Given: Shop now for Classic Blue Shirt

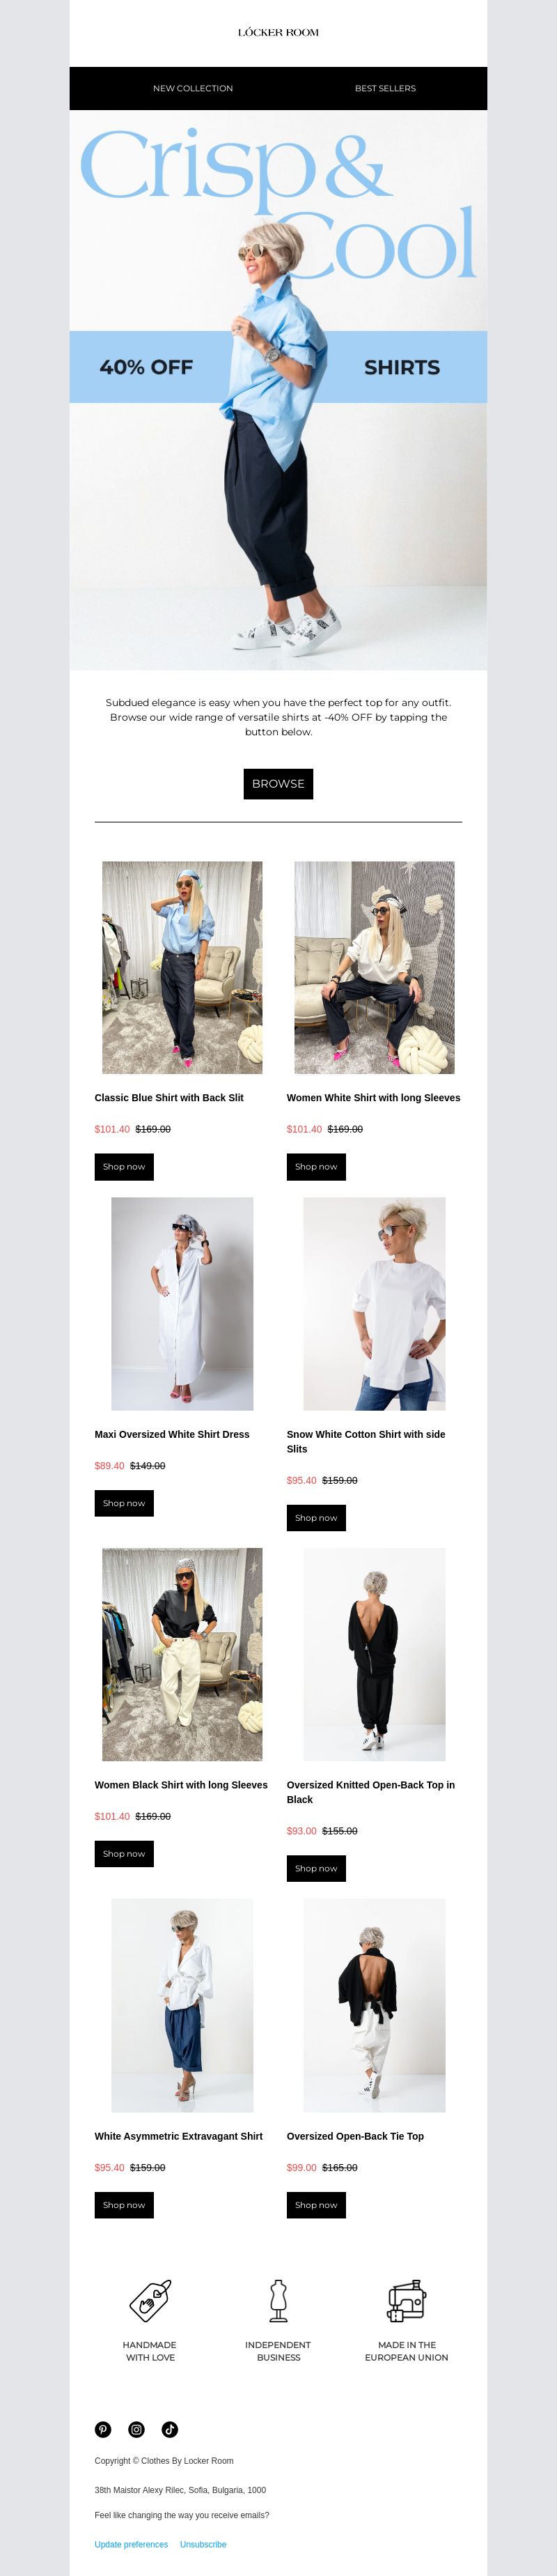Looking at the screenshot, I should coord(124,1166).
